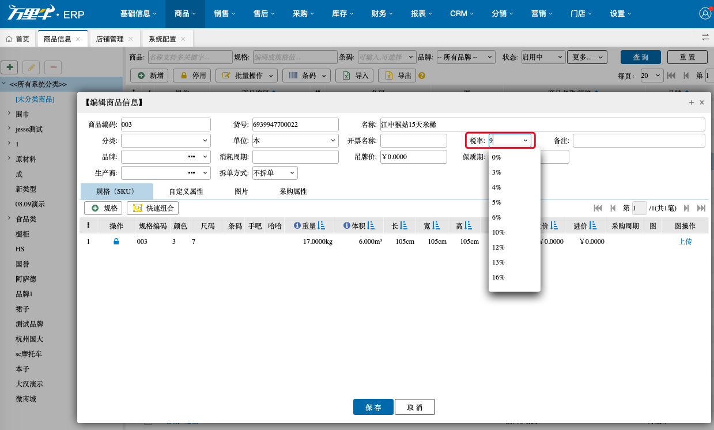Open the 税率 dropdown arrow
Image resolution: width=714 pixels, height=430 pixels.
(x=526, y=141)
